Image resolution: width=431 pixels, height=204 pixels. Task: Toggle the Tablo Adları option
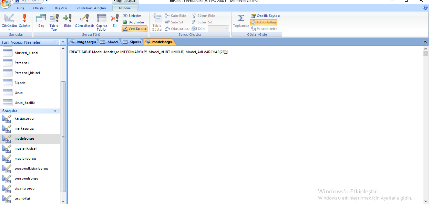pyautogui.click(x=264, y=22)
